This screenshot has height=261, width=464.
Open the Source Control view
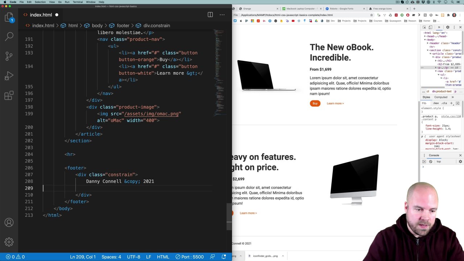(x=9, y=56)
